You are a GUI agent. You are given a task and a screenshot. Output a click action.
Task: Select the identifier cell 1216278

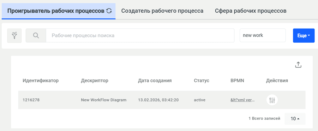(31, 100)
